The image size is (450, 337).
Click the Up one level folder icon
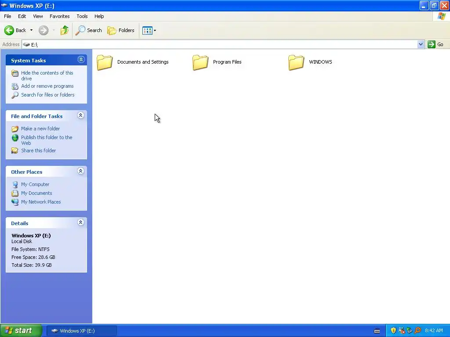[65, 30]
